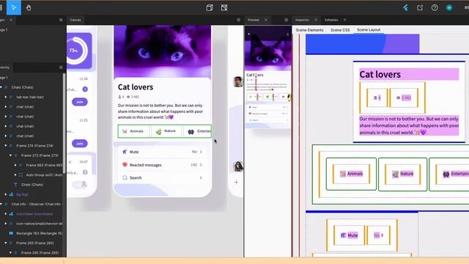Select the pointer arrow tool
469x264 pixels.
pos(14,7)
